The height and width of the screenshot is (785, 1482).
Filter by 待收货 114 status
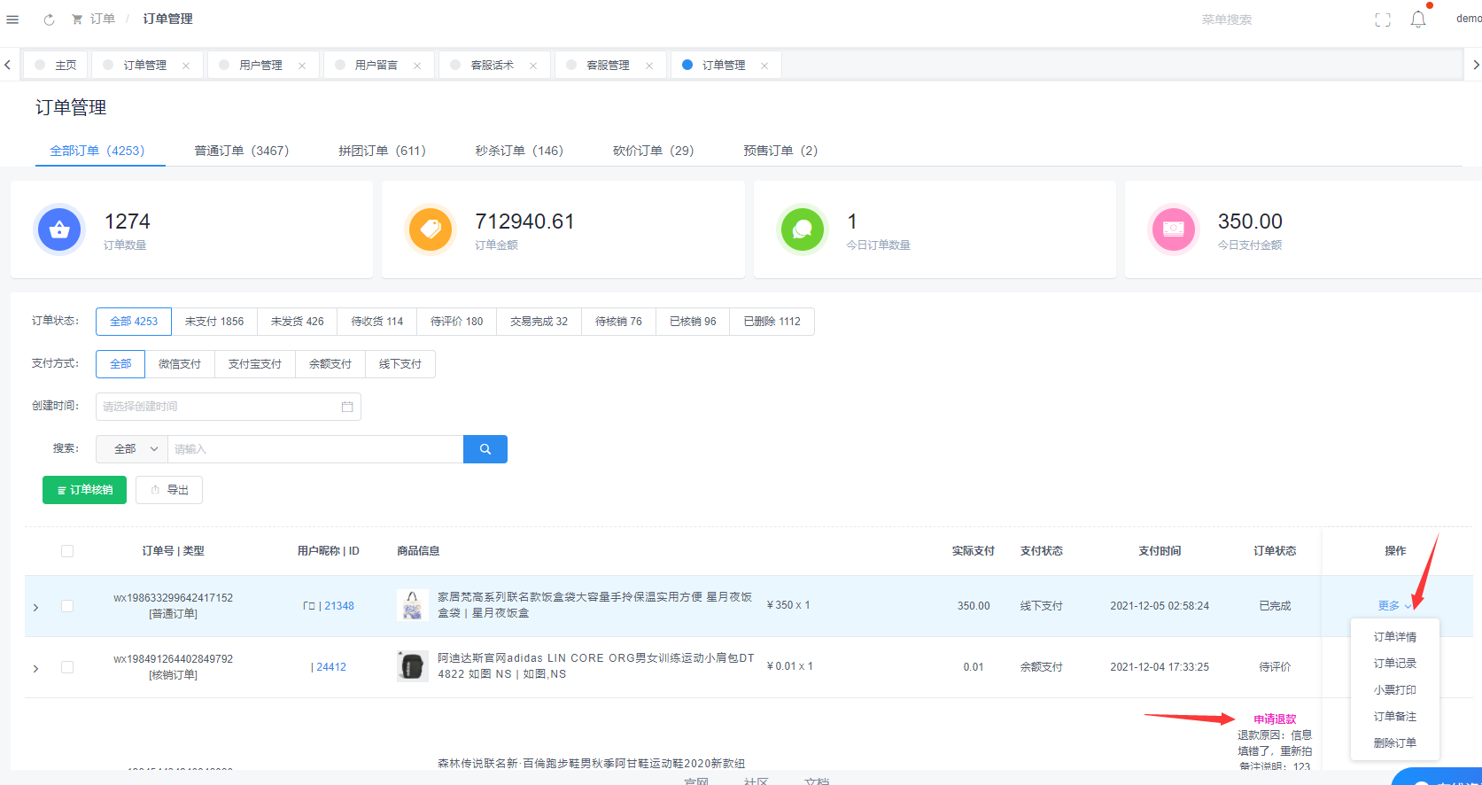(x=377, y=322)
